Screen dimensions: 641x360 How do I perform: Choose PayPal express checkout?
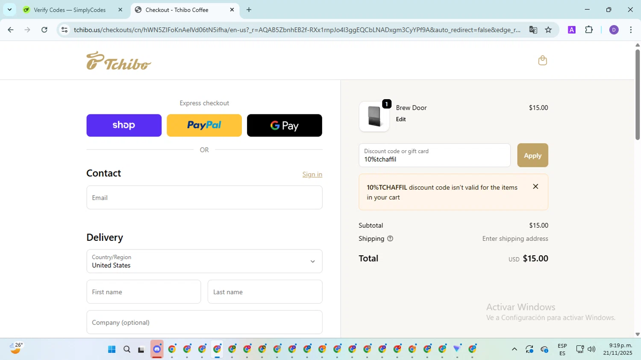pos(204,125)
